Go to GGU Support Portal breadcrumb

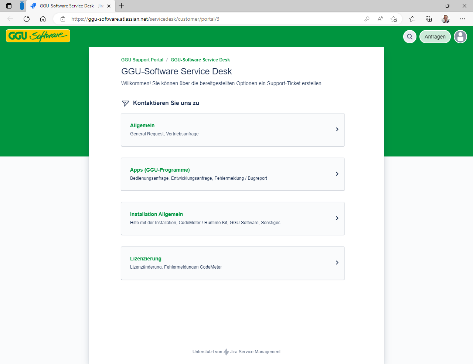142,60
